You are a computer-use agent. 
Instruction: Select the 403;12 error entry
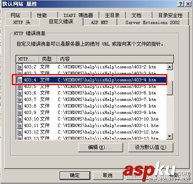tap(91, 132)
